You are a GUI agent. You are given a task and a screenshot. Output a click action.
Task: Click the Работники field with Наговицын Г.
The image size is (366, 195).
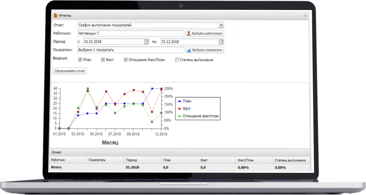pyautogui.click(x=131, y=33)
